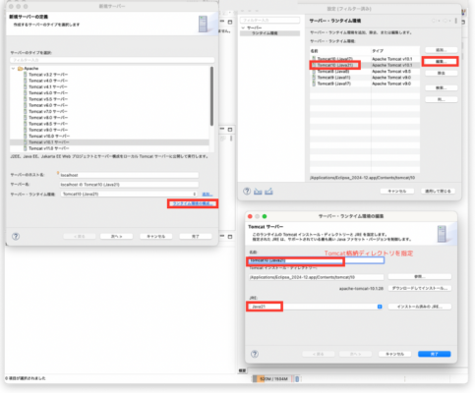This screenshot has width=475, height=393.
Task: Open help in the runtime edit dialog
Action: coord(255,354)
